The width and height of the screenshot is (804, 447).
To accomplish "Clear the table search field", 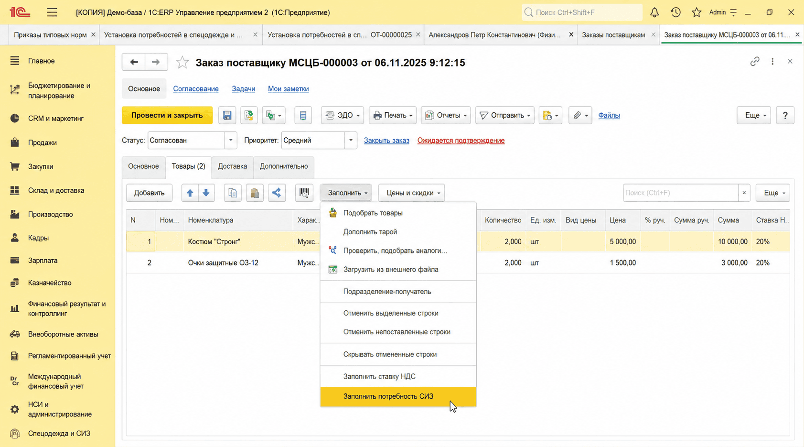I will coord(744,193).
